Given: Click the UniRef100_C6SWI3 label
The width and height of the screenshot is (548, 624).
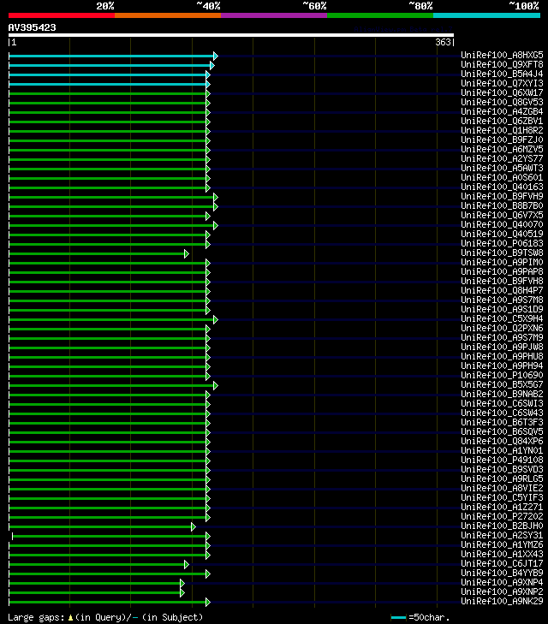Looking at the screenshot, I should (502, 403).
